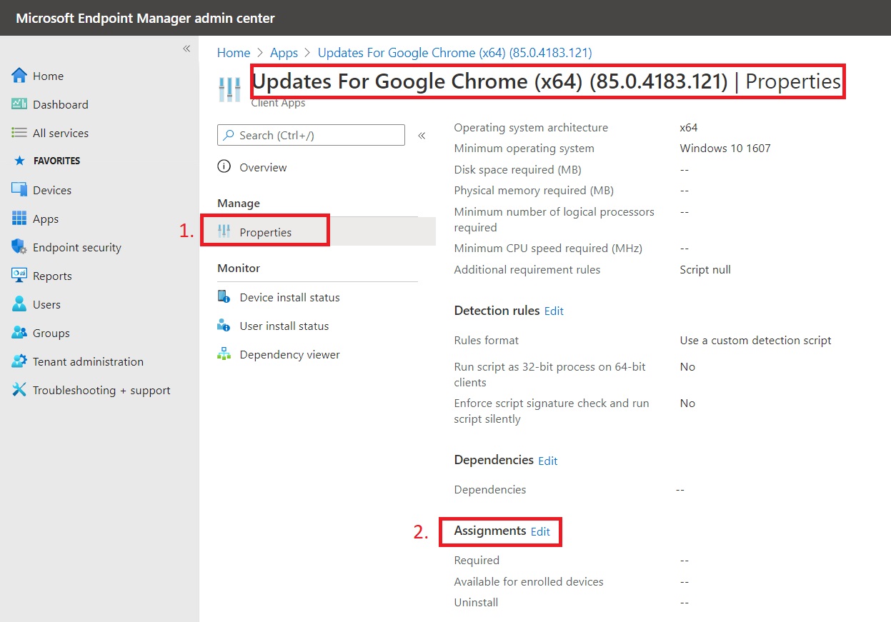Viewport: 891px width, 622px height.
Task: Click Apps breadcrumb link
Action: coord(284,53)
